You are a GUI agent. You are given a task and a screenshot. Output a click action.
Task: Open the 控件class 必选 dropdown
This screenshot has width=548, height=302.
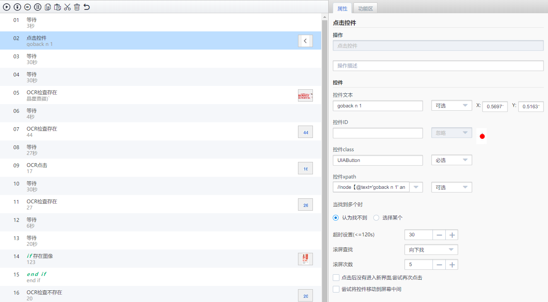[x=452, y=160]
